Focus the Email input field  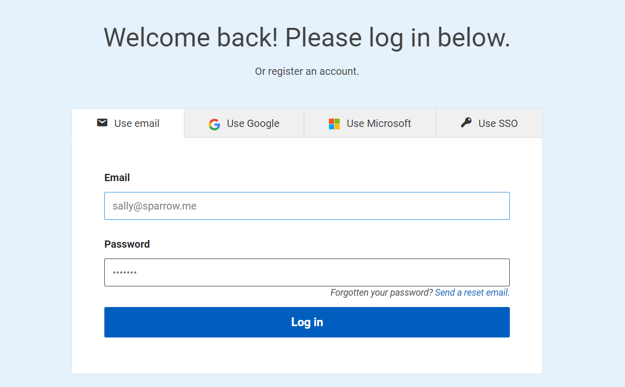[x=307, y=206]
